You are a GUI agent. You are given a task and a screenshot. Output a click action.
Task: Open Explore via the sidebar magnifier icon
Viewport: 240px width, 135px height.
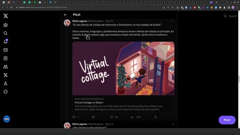pyautogui.click(x=6, y=33)
